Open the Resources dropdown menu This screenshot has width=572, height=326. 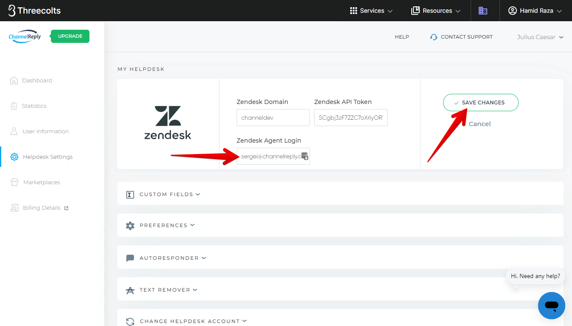point(436,11)
